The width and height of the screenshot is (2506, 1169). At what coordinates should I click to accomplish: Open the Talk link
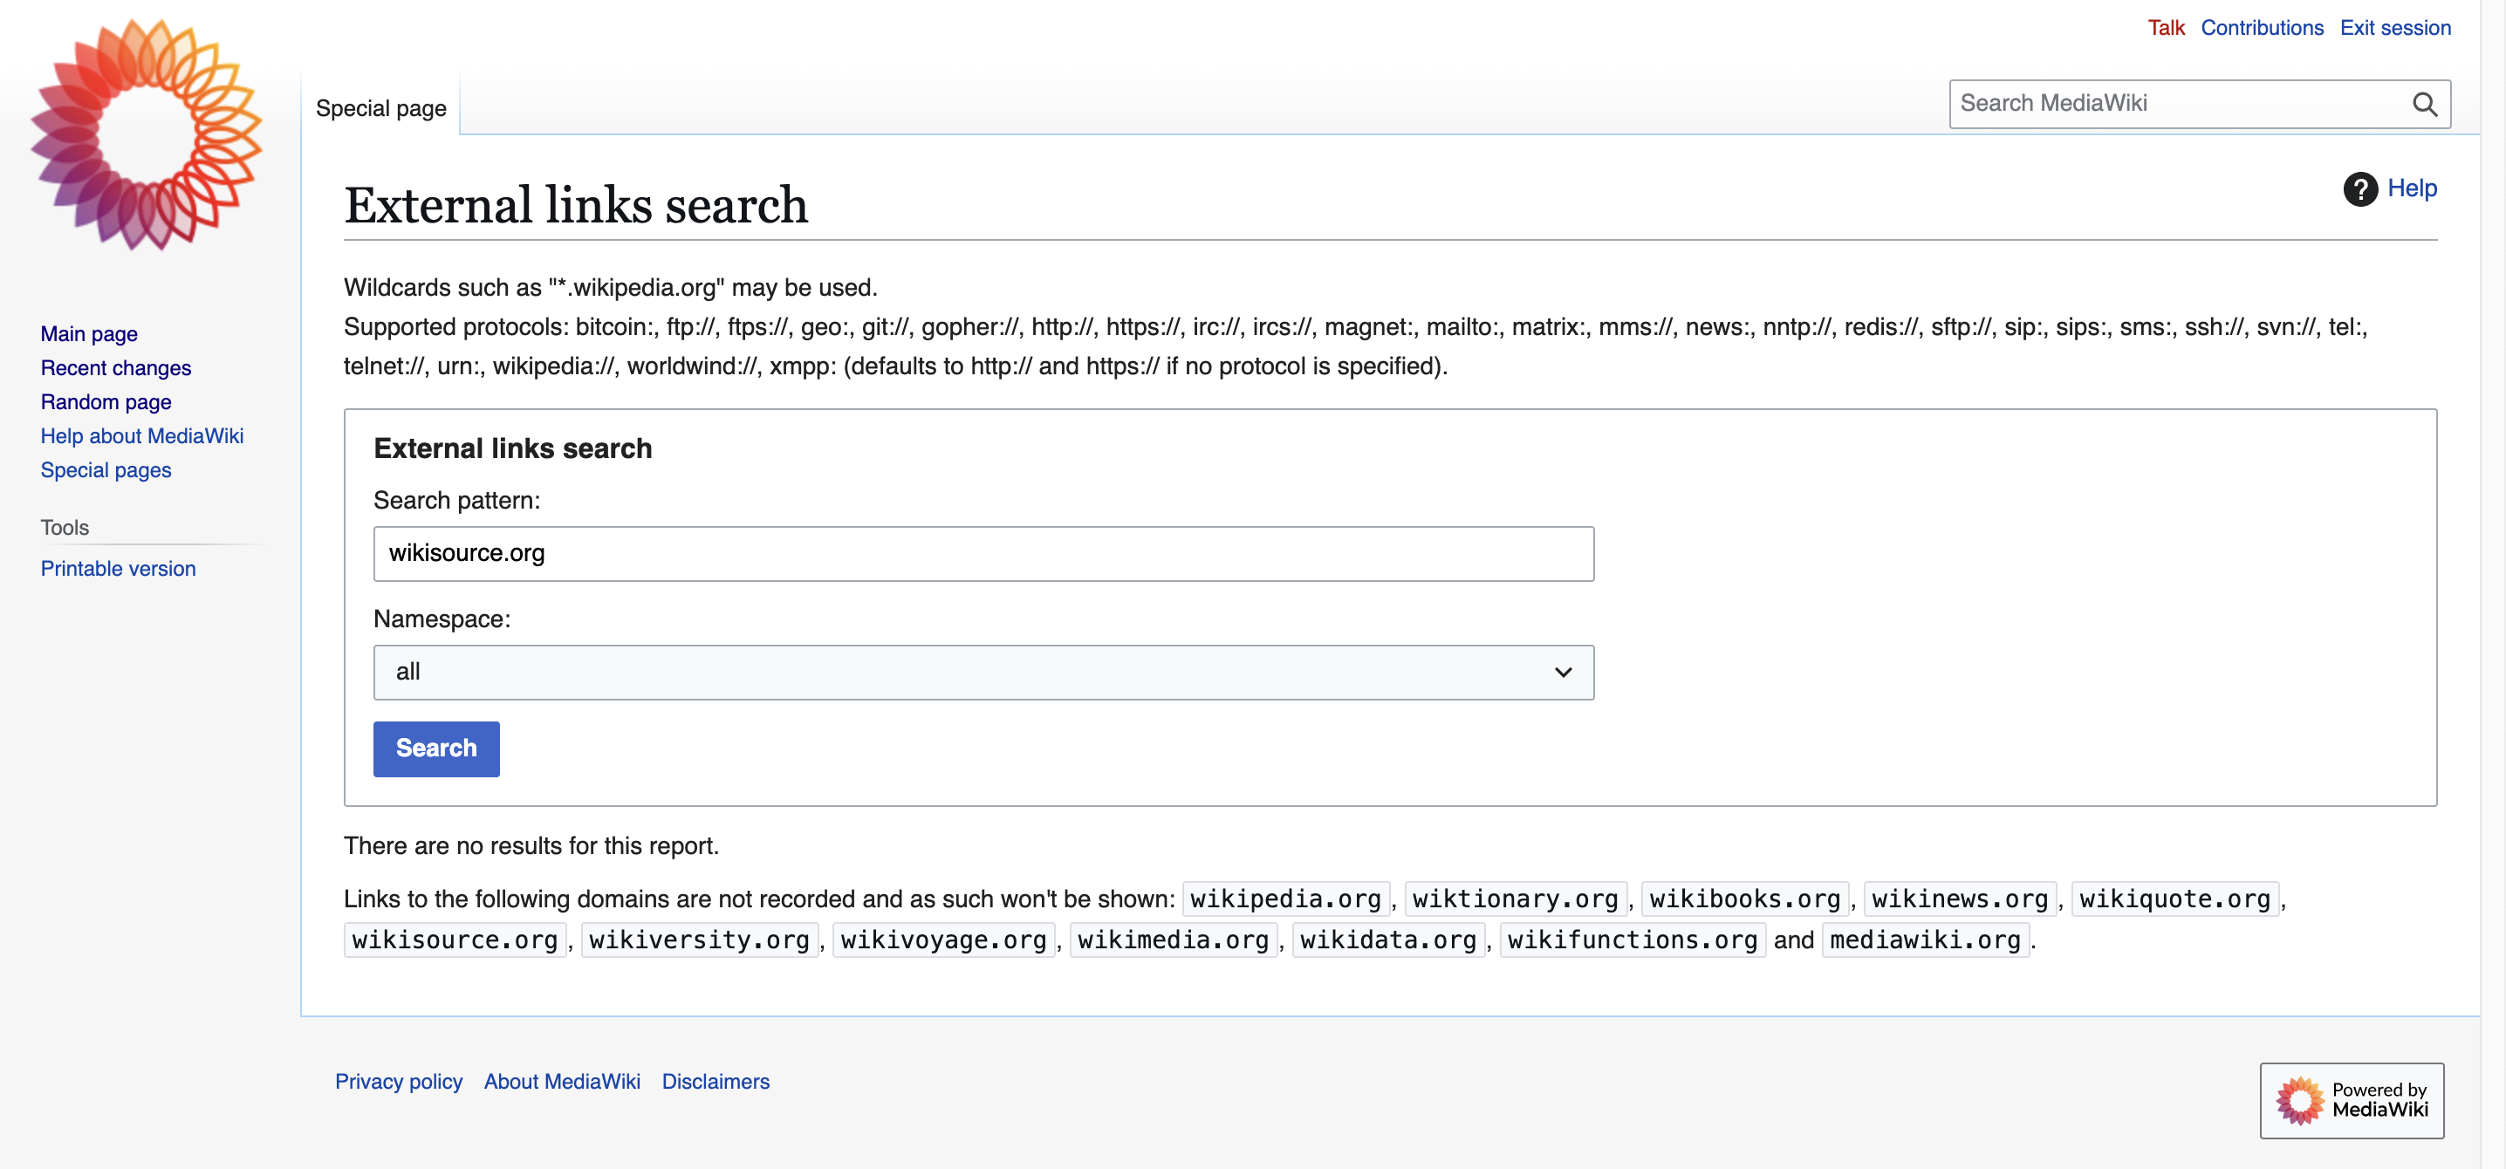click(2166, 27)
